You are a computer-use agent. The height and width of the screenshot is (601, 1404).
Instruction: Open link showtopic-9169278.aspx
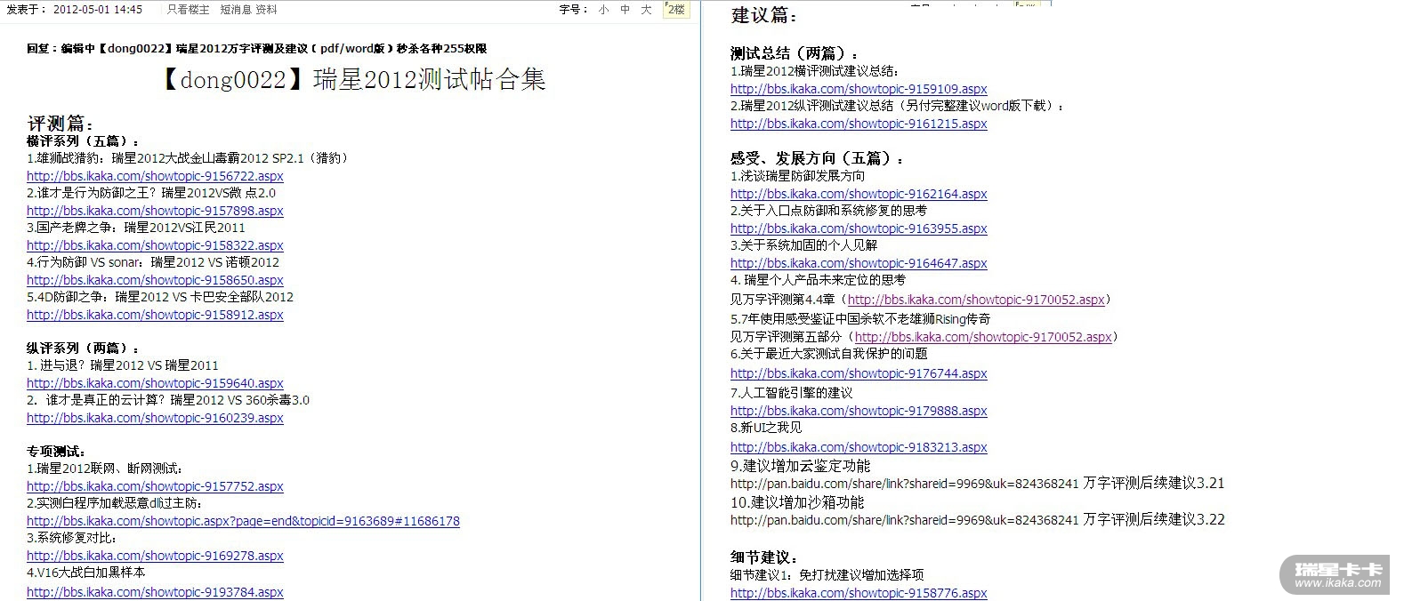[155, 556]
